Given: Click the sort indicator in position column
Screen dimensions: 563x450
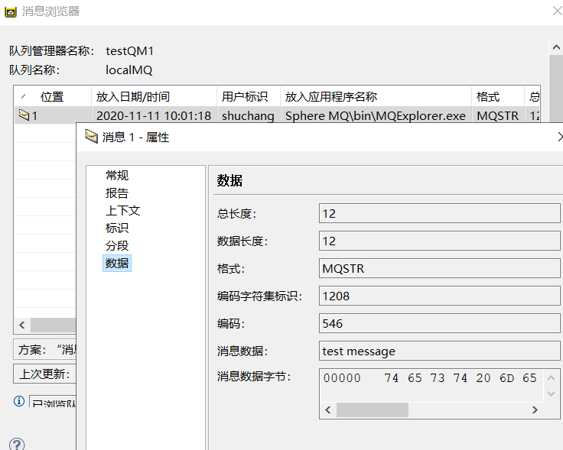Looking at the screenshot, I should (24, 96).
